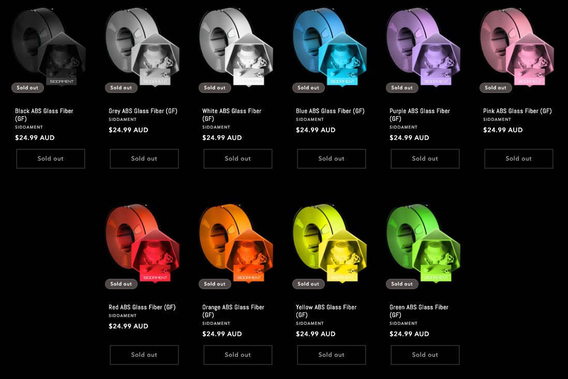This screenshot has height=379, width=568.
Task: Click Sold out button under Green ABS
Action: (x=425, y=355)
